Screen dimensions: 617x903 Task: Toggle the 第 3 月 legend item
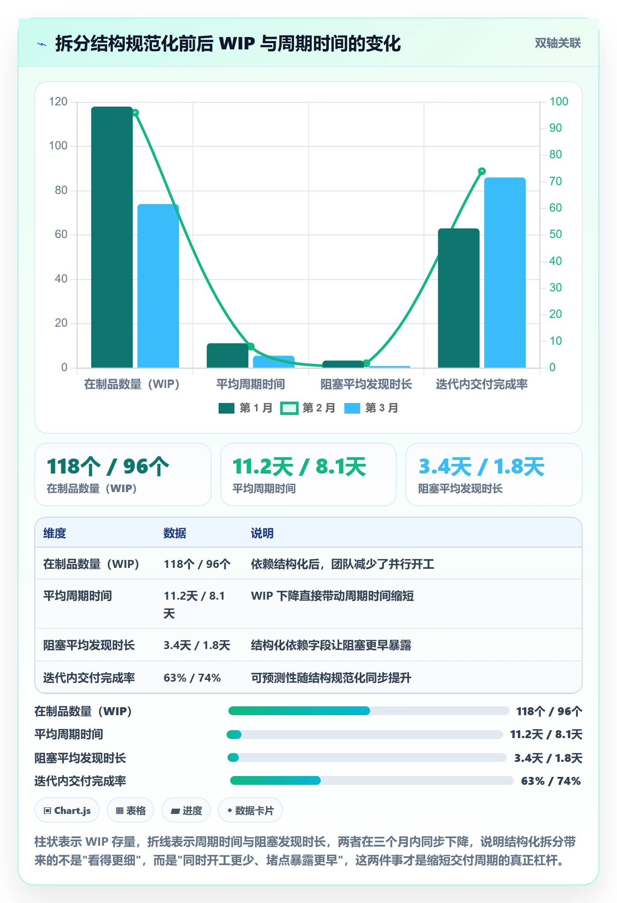click(x=371, y=408)
